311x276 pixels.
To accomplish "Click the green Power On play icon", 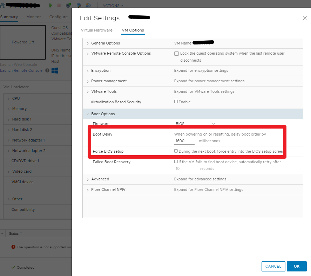I will pyautogui.click(x=50, y=5).
